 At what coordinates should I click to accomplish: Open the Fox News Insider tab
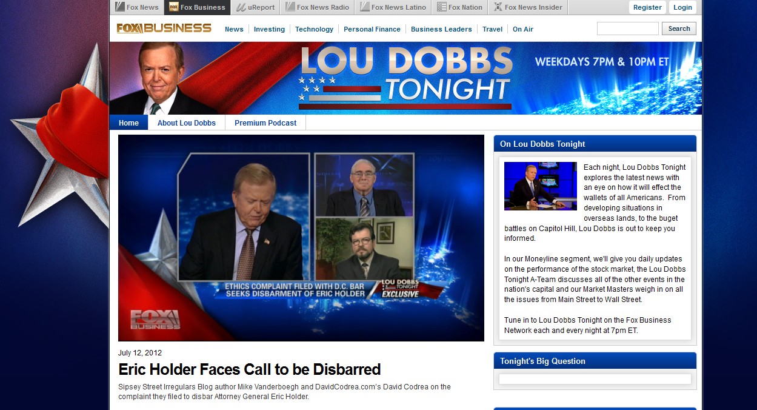528,7
